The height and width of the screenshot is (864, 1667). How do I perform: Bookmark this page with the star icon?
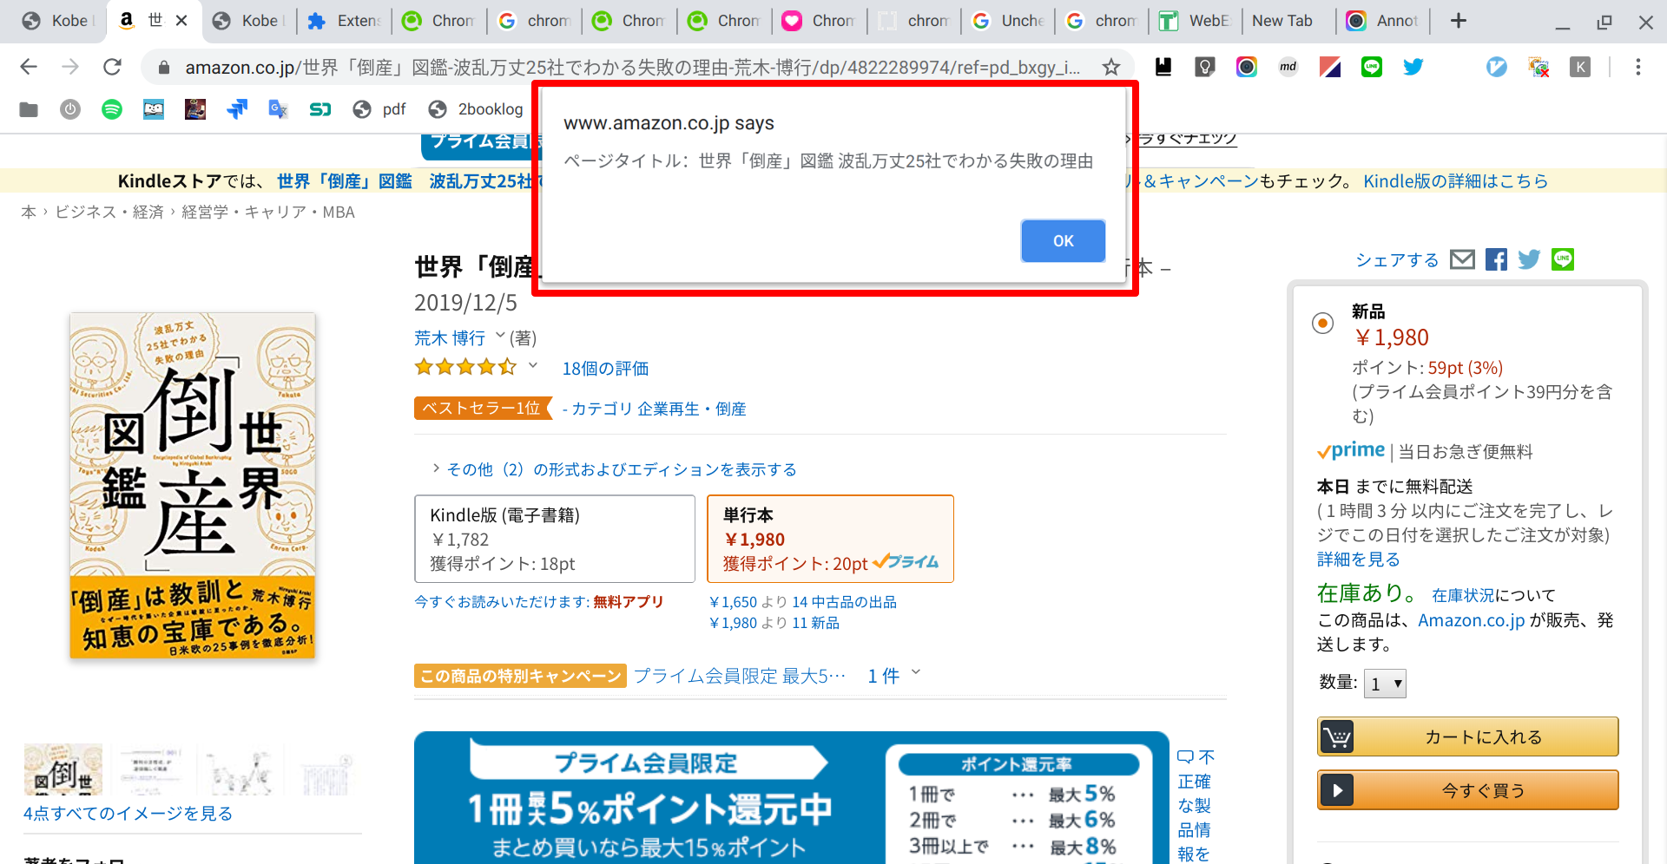pos(1110,67)
